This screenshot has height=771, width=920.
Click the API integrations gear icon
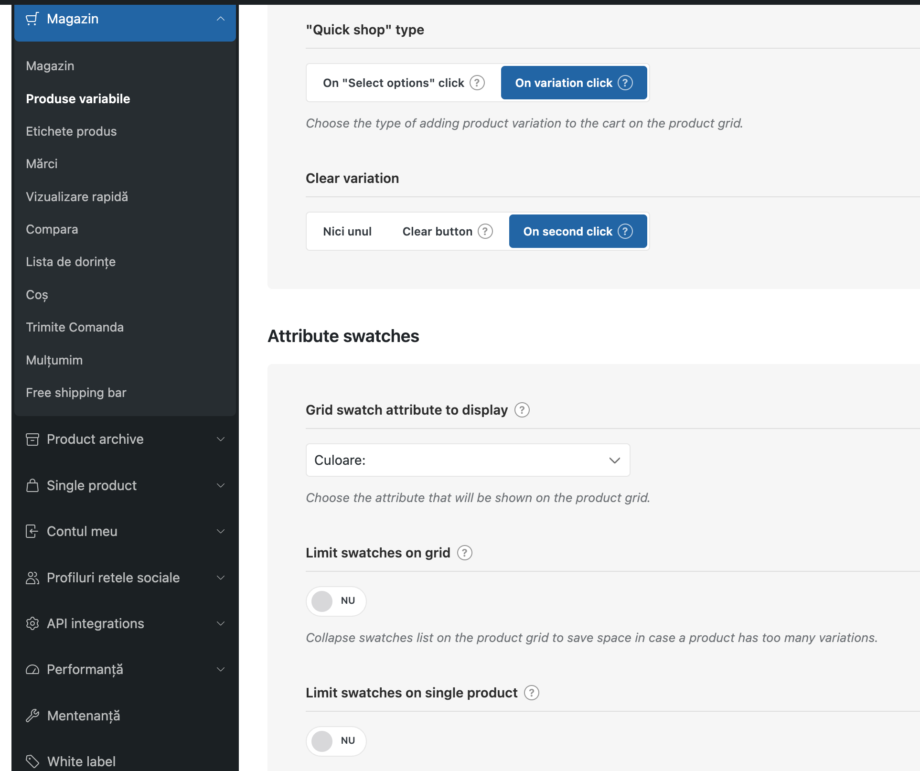coord(32,623)
